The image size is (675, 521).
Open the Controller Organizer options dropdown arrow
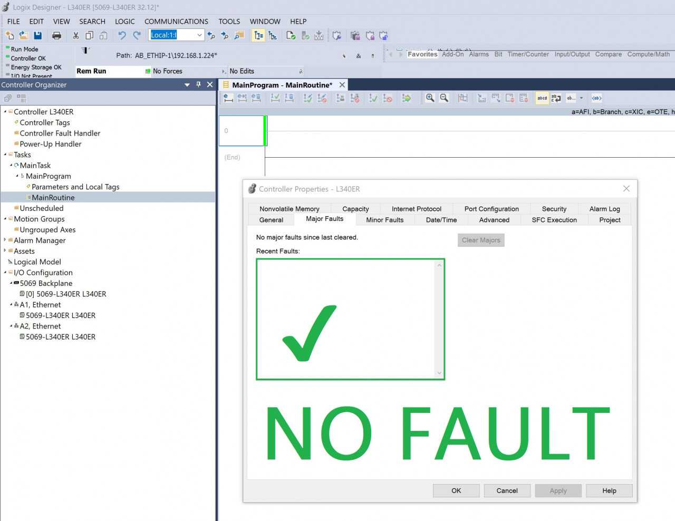point(187,85)
